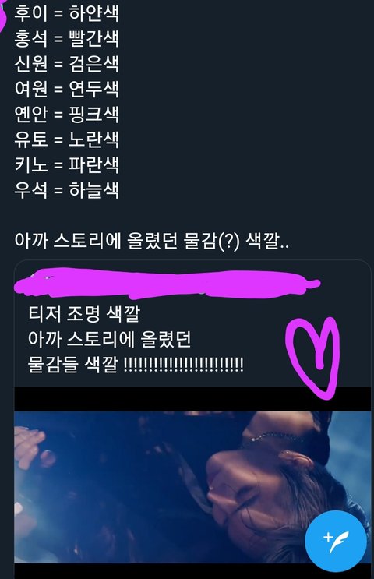This screenshot has height=579, width=374.
Task: Select the line '홍석 = 빨간색'
Action: pos(66,39)
